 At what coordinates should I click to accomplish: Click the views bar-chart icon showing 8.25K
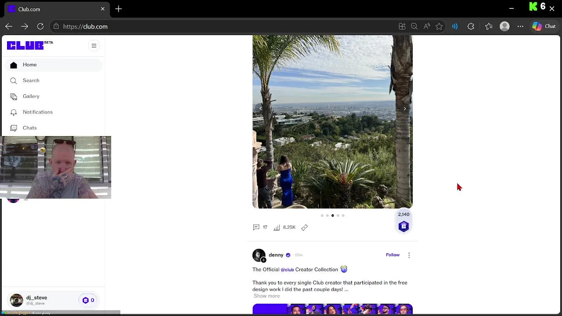pos(277,227)
